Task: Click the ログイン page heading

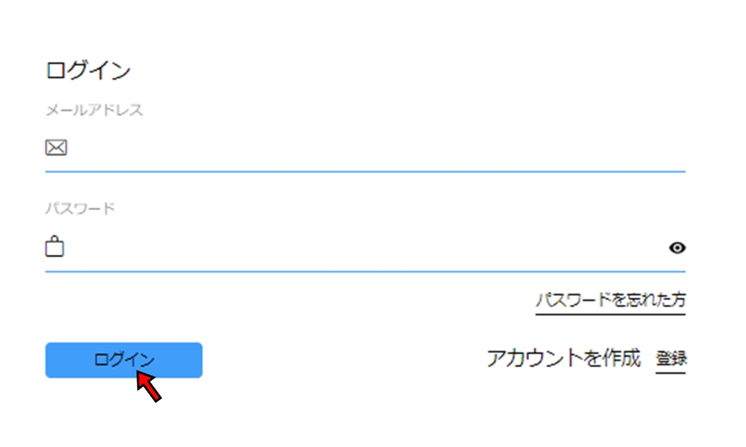Action: (x=87, y=71)
